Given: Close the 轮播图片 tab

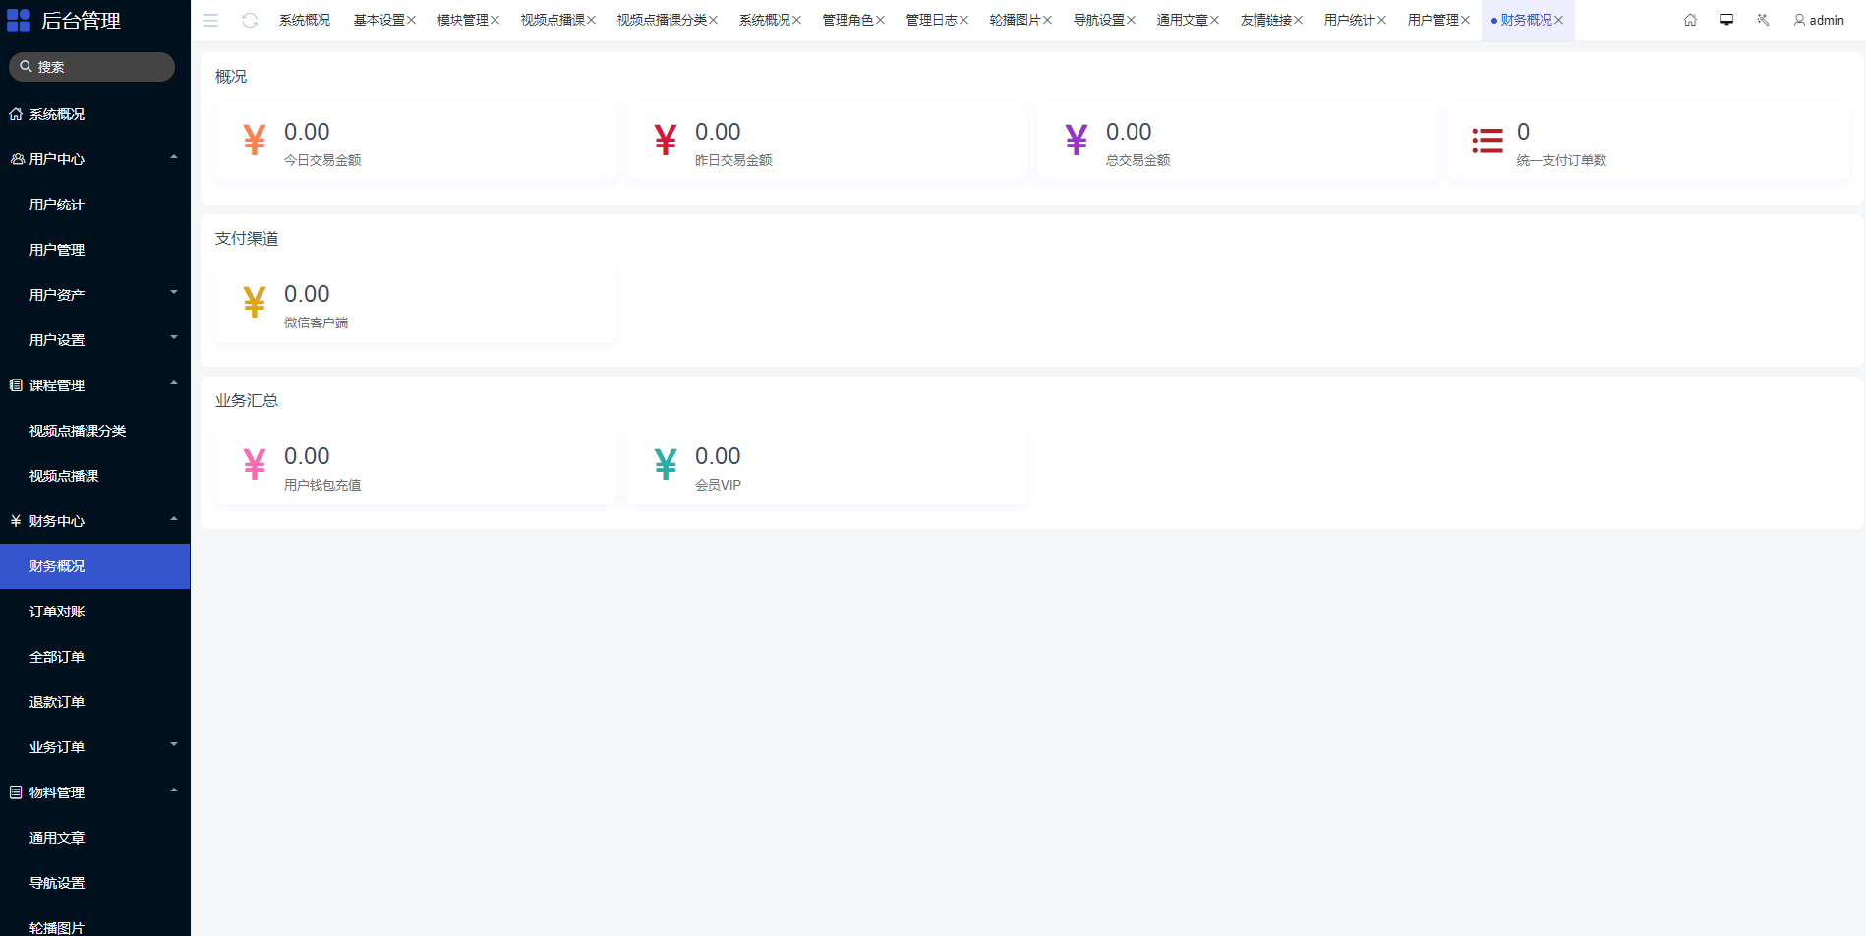Looking at the screenshot, I should (1048, 20).
